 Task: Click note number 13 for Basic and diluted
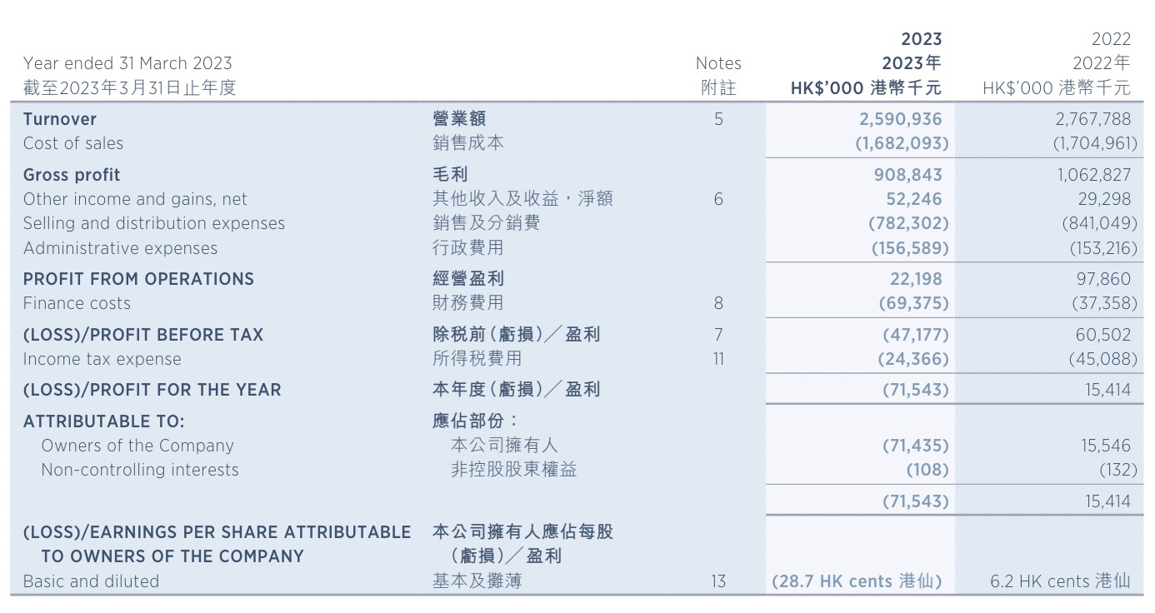718,581
